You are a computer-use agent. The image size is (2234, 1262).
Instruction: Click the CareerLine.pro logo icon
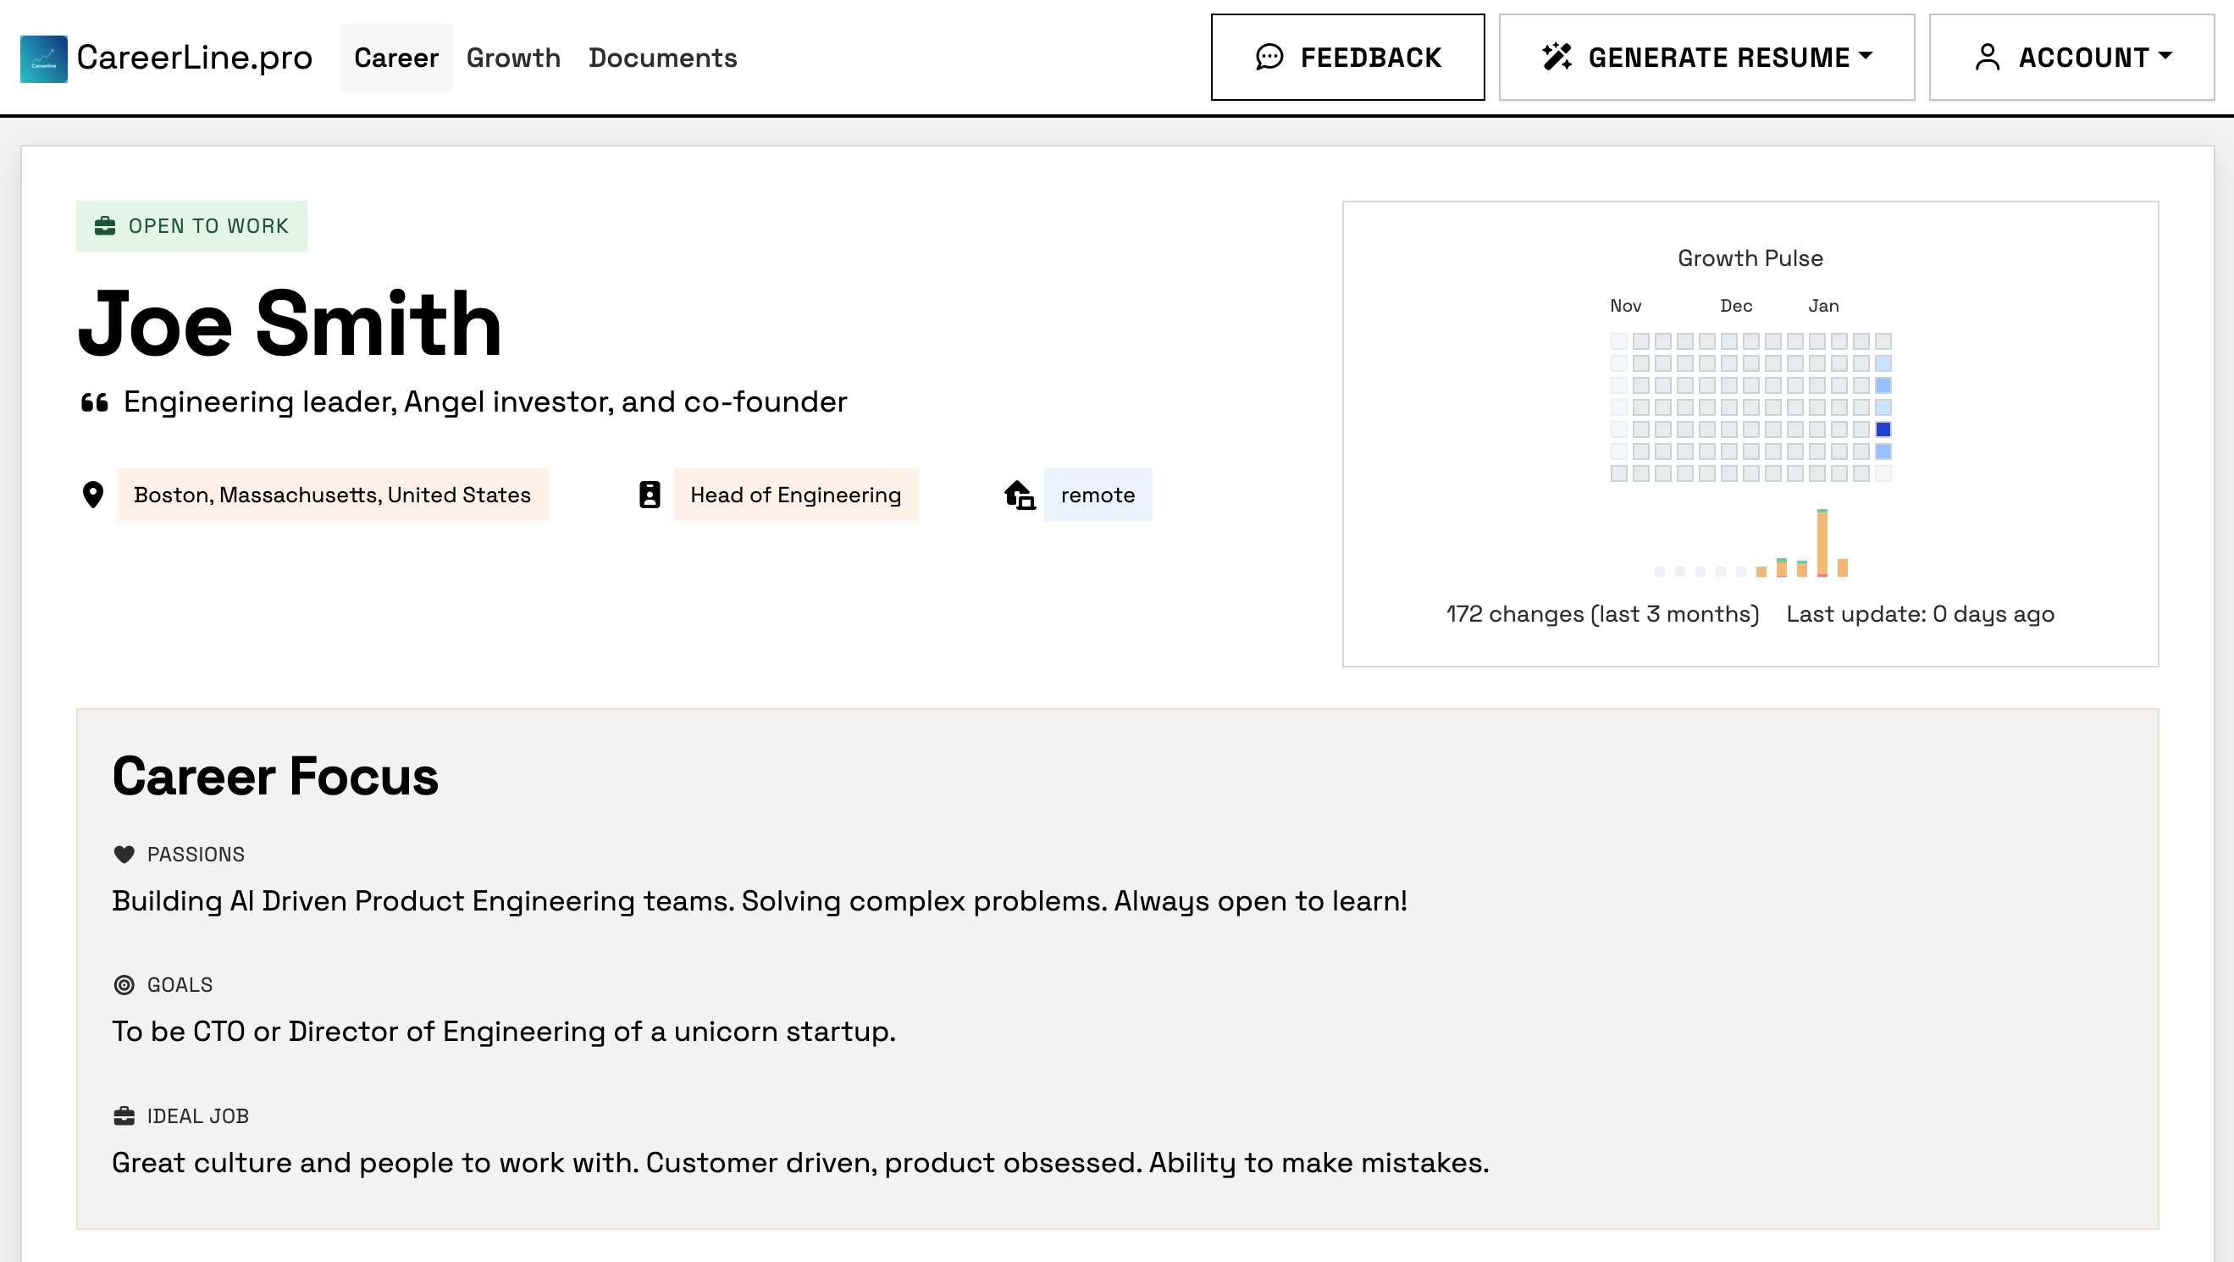point(43,57)
